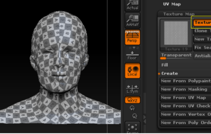The image size is (211, 134).
Task: Expand the Fill subsection
Action: [165, 65]
